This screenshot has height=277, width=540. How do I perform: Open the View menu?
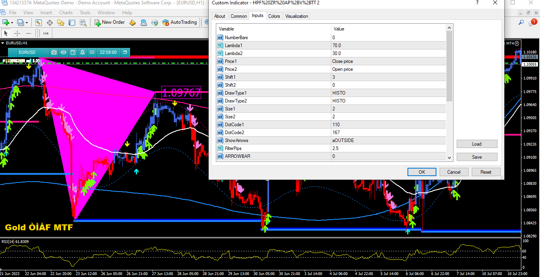pyautogui.click(x=28, y=13)
